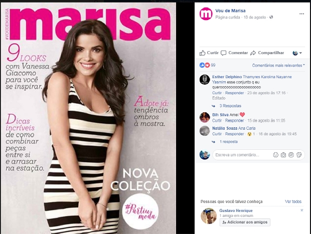Open the sticker picker icon
The width and height of the screenshot is (311, 234).
299,155
